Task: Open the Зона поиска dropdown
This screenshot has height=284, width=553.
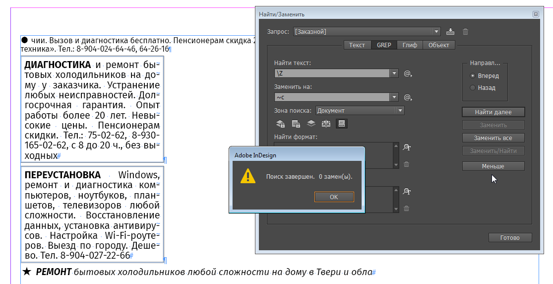Action: point(400,111)
